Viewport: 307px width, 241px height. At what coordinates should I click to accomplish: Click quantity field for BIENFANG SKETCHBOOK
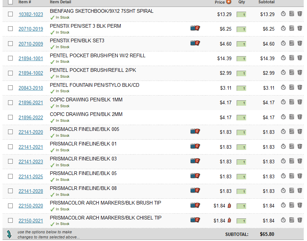(x=241, y=15)
